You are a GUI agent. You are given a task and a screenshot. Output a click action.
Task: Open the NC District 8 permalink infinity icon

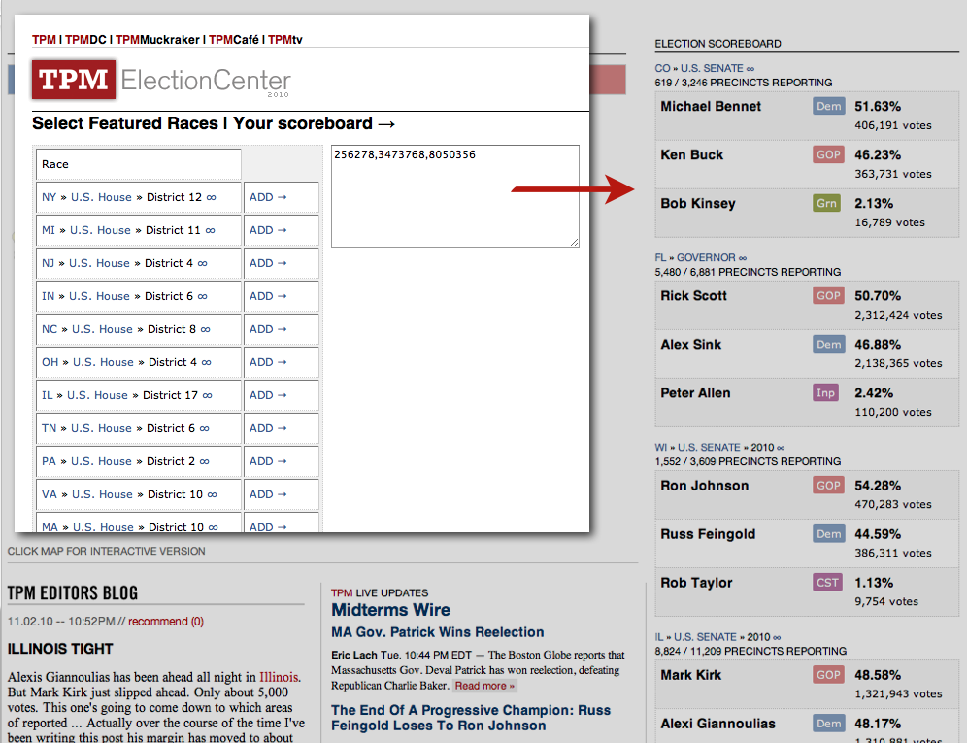206,329
